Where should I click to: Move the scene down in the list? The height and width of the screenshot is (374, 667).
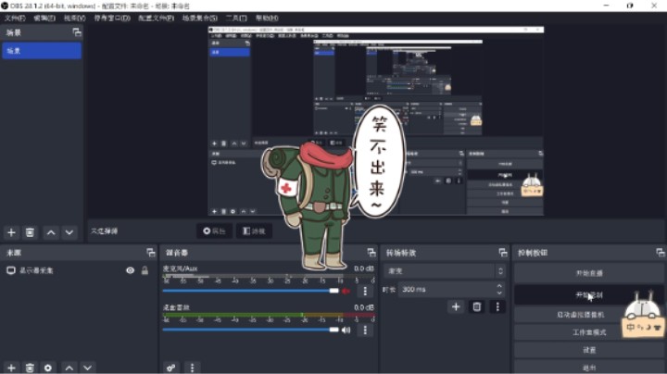click(69, 232)
